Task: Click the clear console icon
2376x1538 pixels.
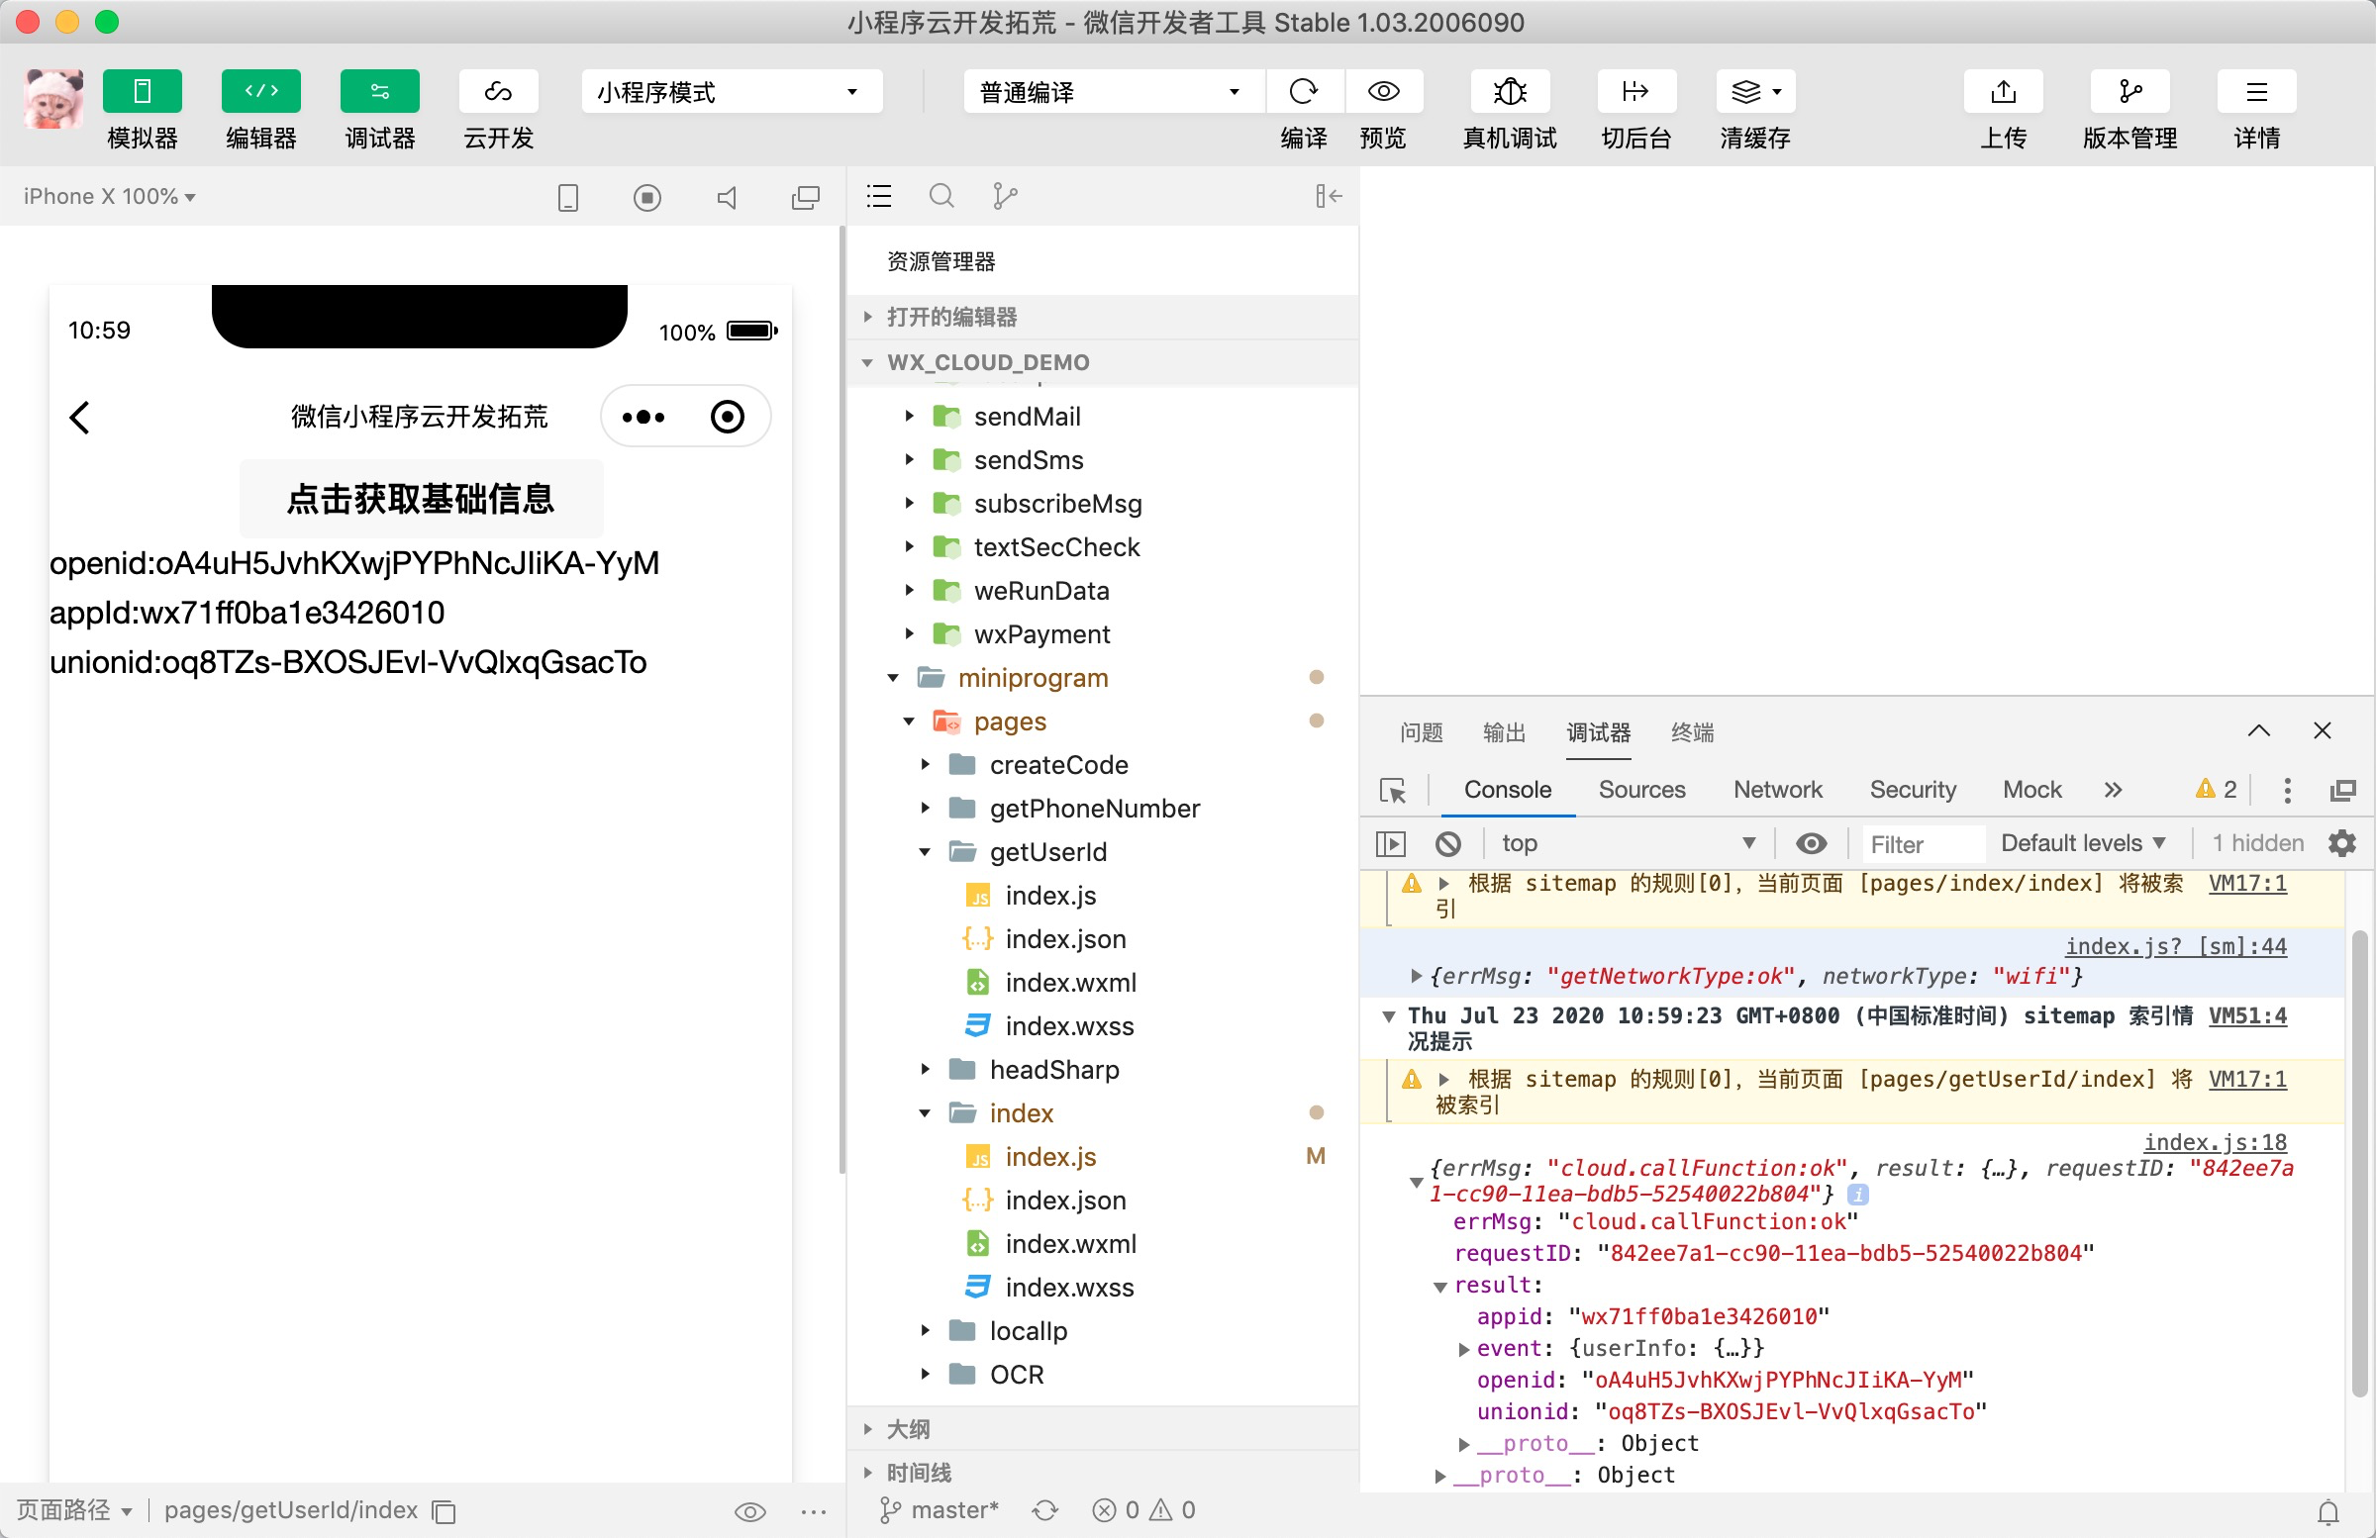Action: 1447,844
